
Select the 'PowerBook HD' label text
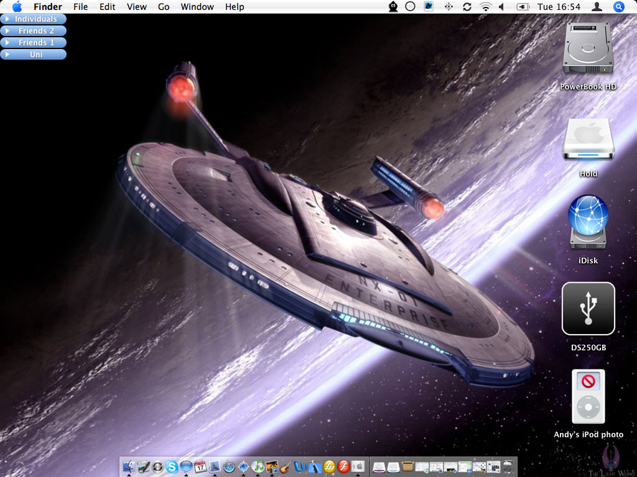(x=588, y=86)
